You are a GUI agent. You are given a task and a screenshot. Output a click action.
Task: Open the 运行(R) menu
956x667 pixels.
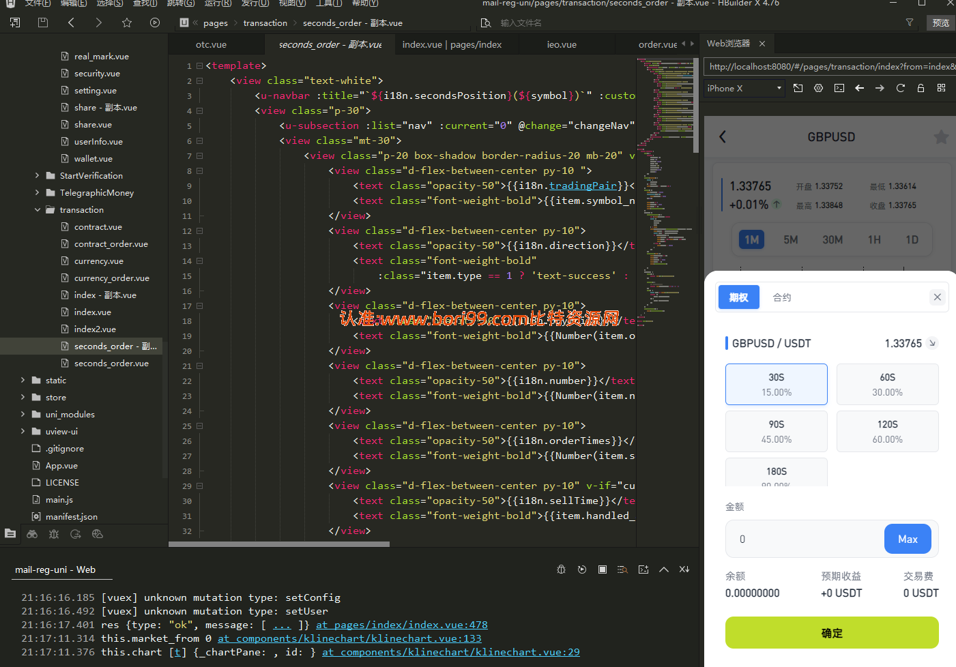coord(218,3)
